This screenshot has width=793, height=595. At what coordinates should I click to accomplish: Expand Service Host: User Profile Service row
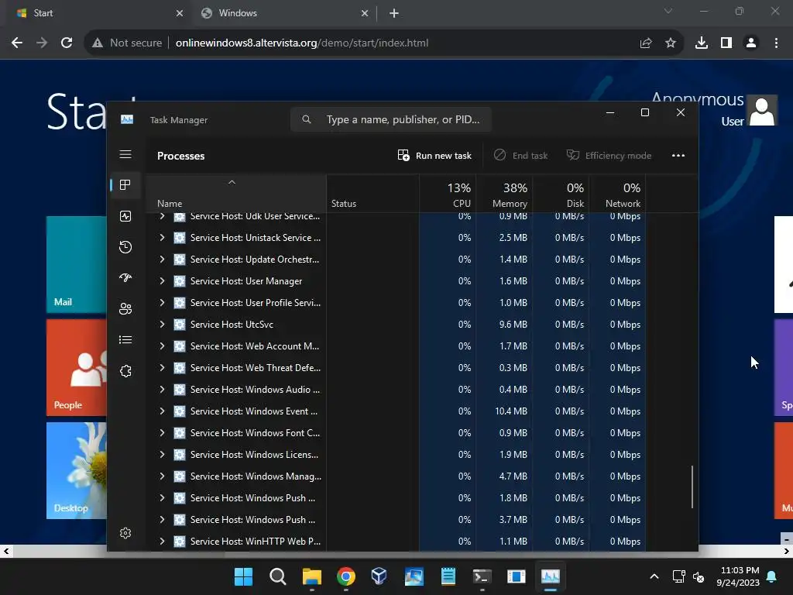click(162, 303)
